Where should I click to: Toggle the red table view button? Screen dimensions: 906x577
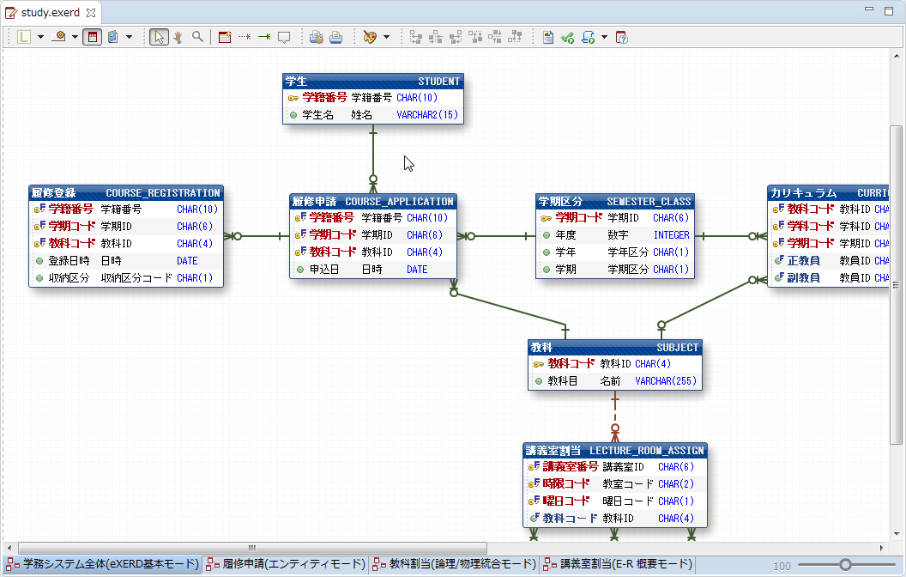pos(92,37)
